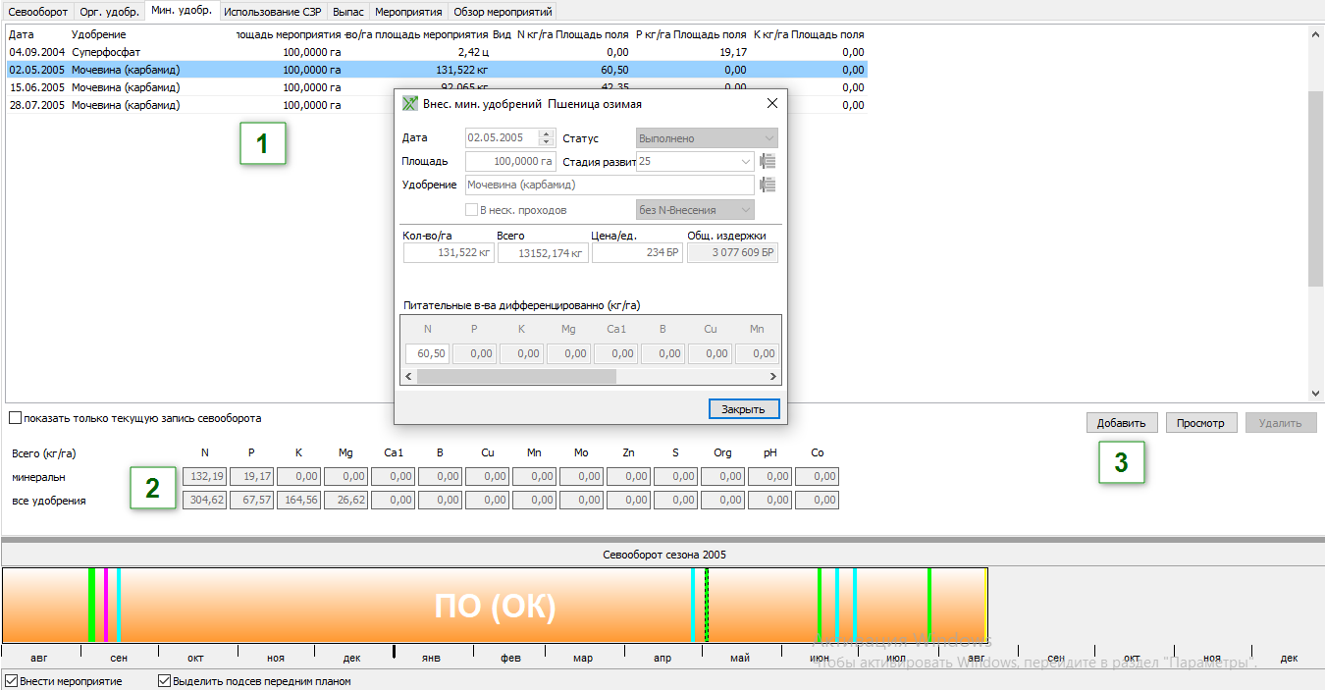Toggle 'показать только текущую запись севооборота' checkbox
The image size is (1325, 690).
[x=15, y=418]
